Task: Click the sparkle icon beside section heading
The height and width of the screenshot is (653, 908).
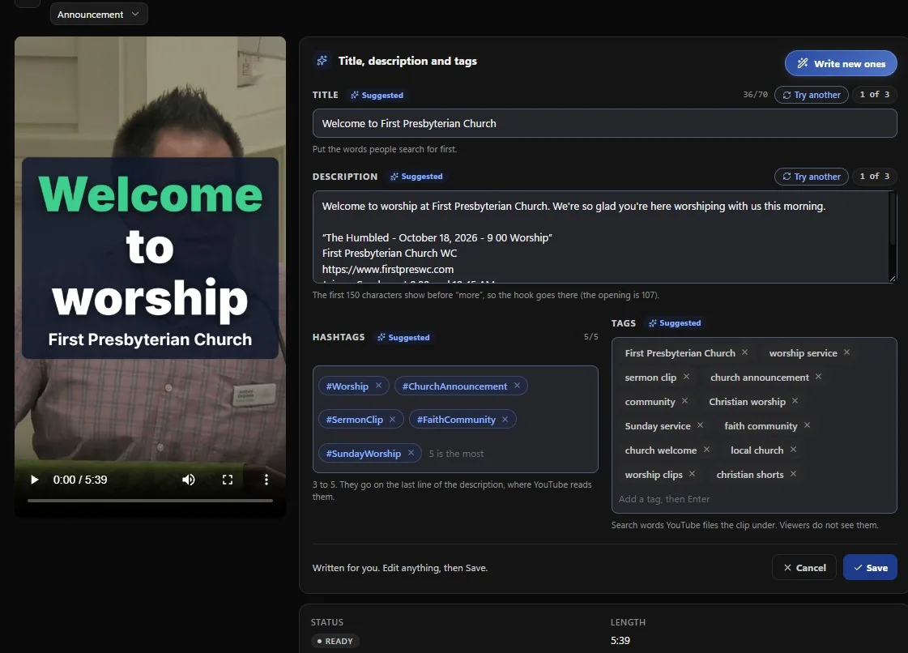Action: pos(322,60)
